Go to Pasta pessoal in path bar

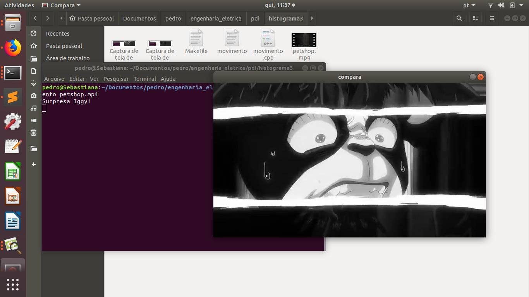92,18
